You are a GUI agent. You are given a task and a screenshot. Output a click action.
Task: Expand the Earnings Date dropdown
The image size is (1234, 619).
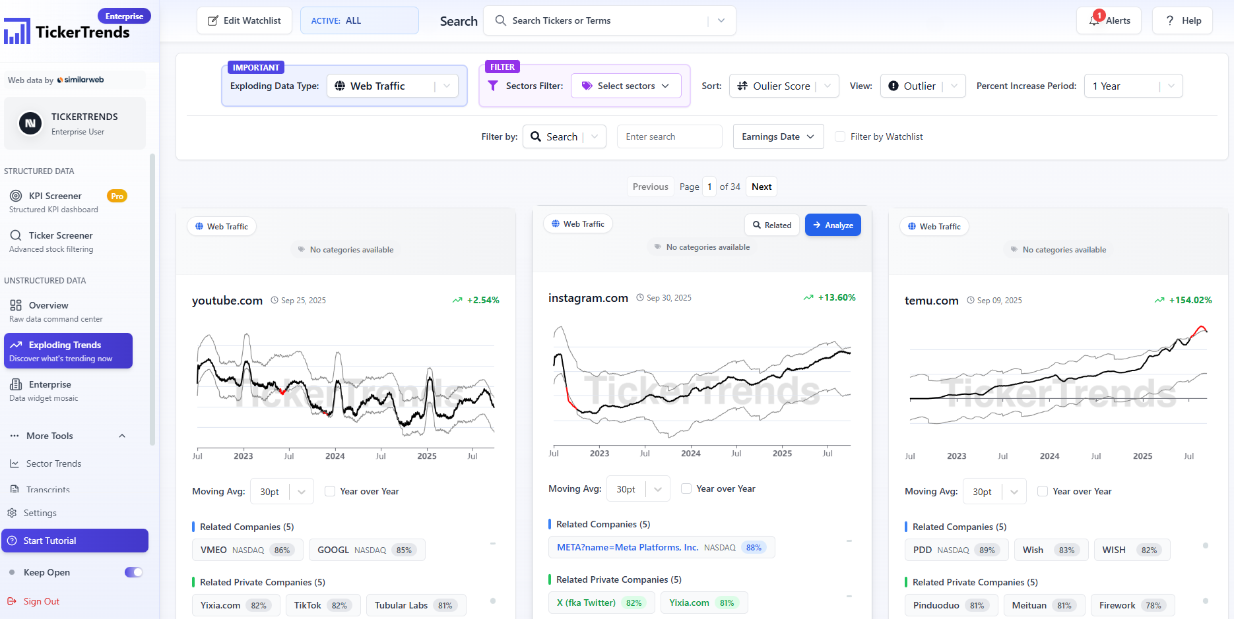[778, 136]
